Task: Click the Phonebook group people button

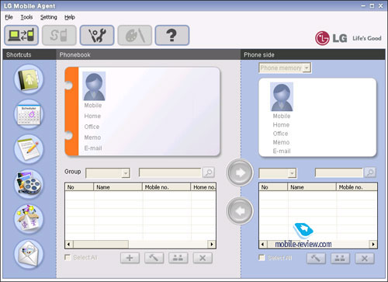Action: tap(178, 258)
